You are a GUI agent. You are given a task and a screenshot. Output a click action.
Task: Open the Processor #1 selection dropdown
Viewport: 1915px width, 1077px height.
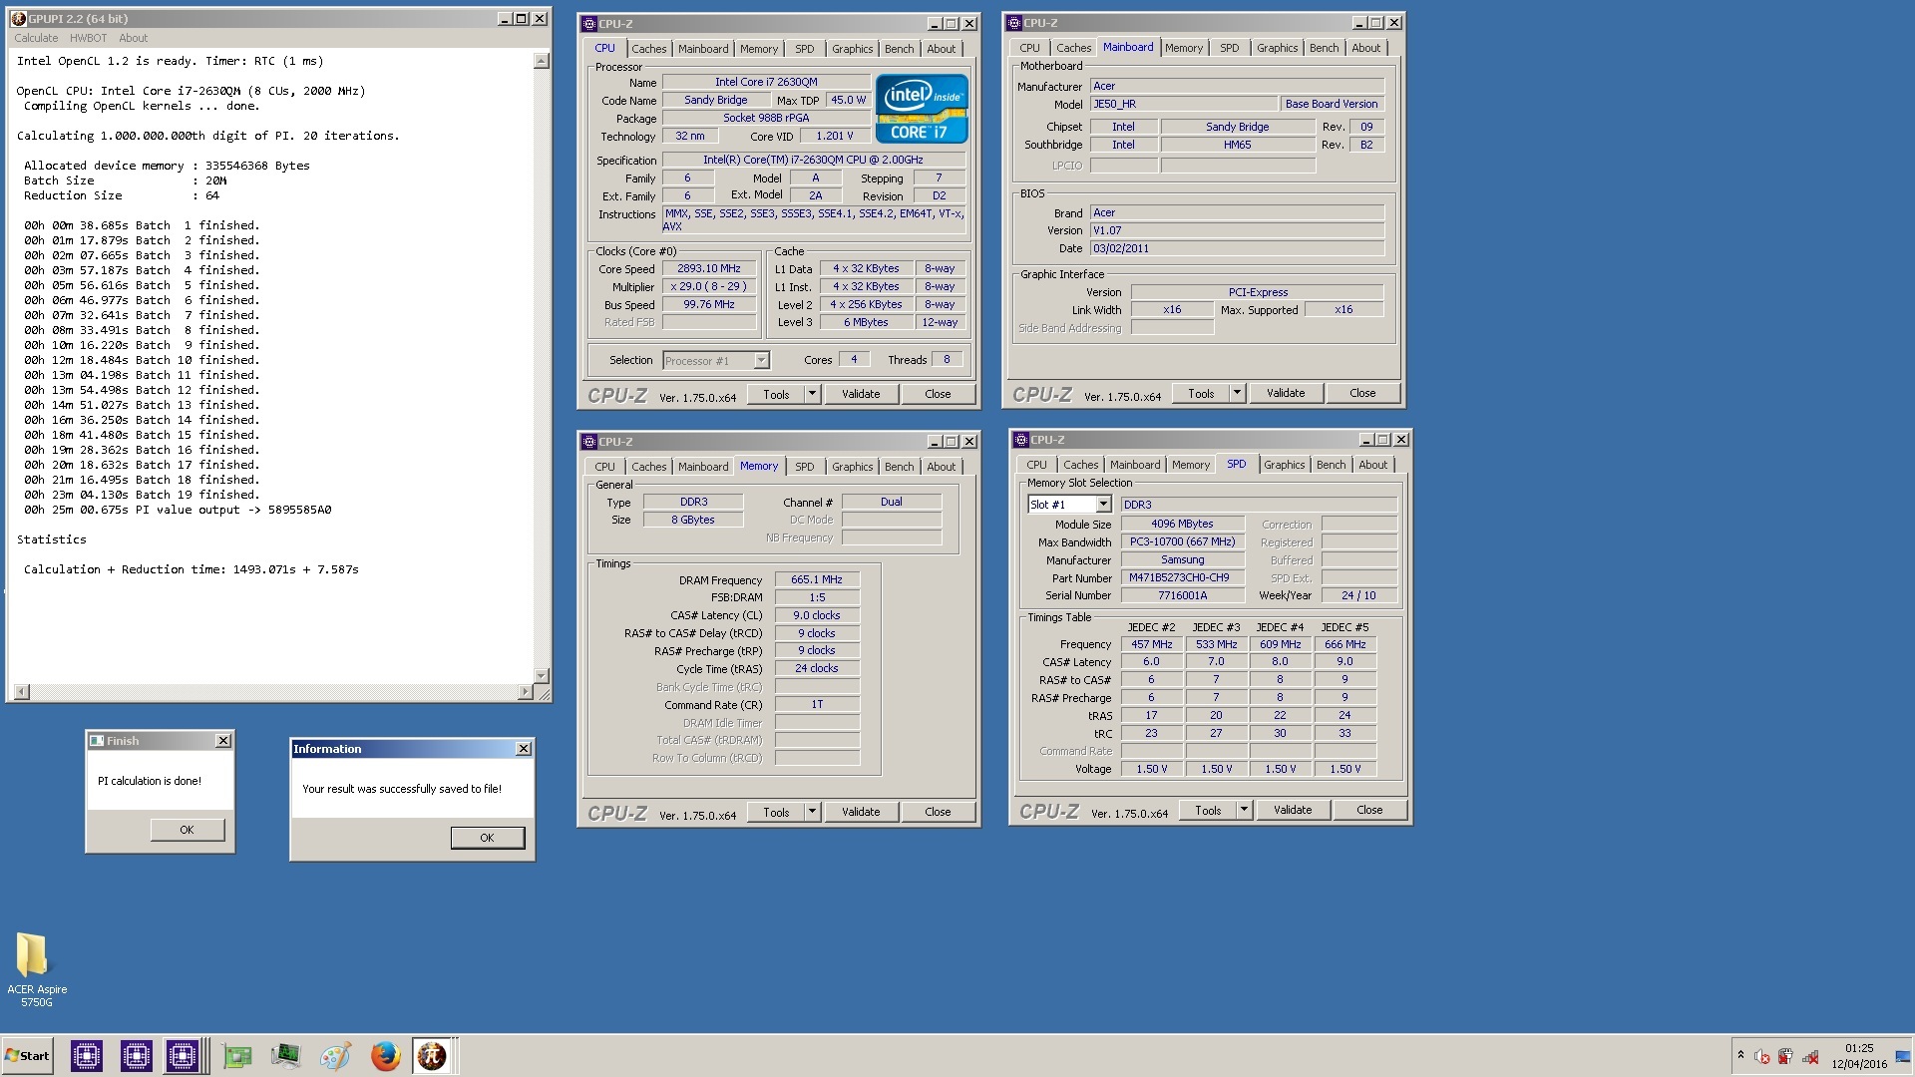point(761,361)
